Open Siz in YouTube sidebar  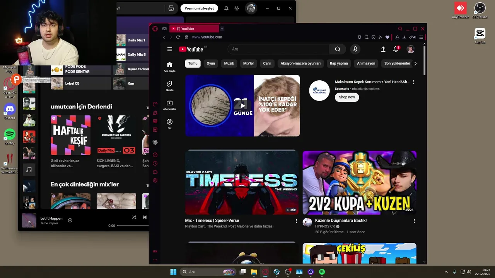(x=169, y=124)
